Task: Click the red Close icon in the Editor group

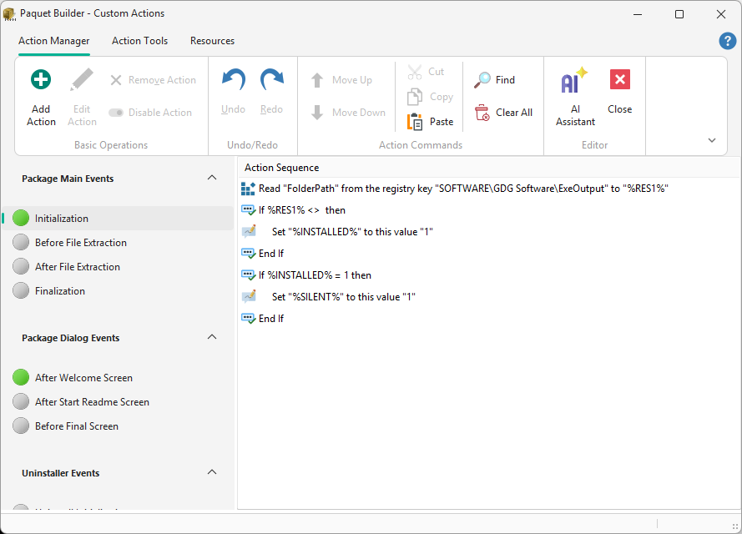Action: 619,79
